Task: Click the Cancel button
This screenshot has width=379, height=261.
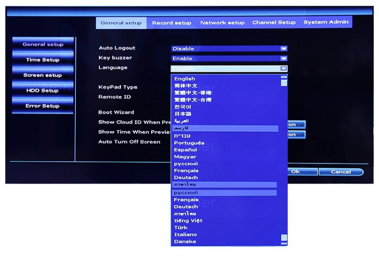Action: [x=340, y=172]
